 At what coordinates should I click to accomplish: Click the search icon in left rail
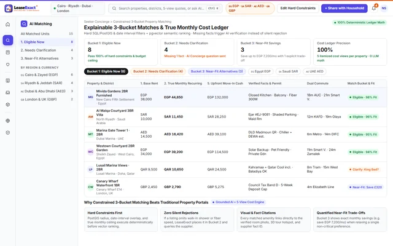click(x=8, y=40)
